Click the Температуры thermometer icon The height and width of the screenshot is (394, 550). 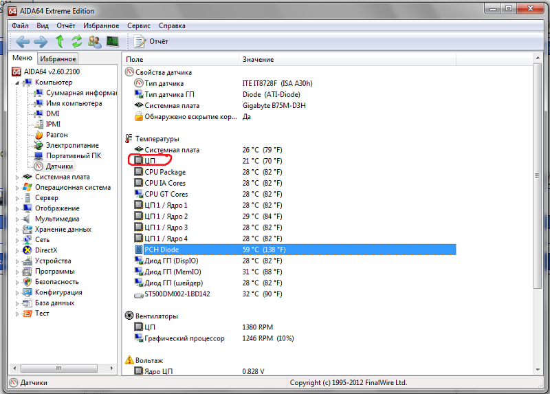point(129,139)
